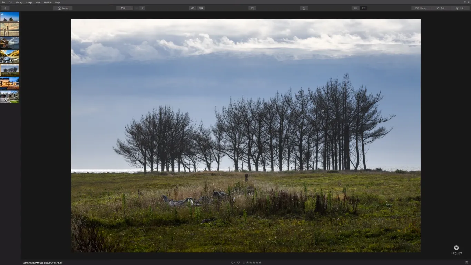
Task: Open the Edit tab
Action: pyautogui.click(x=441, y=8)
